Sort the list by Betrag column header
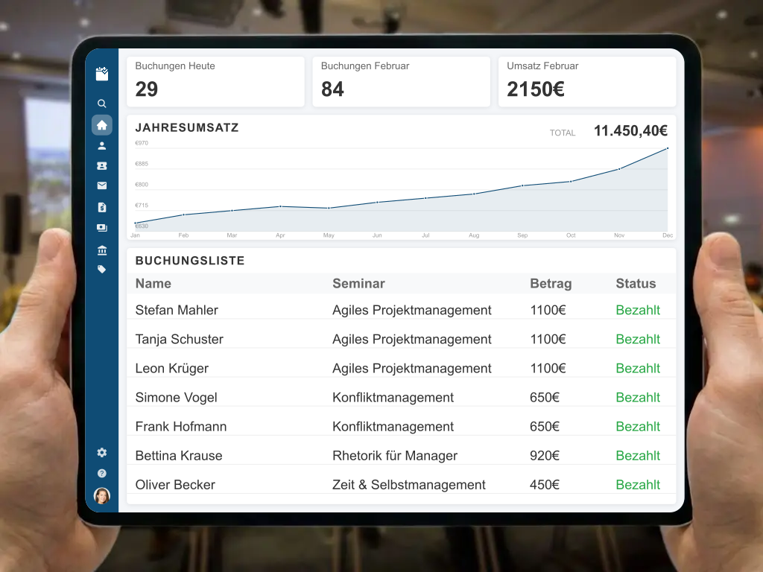This screenshot has width=763, height=572. 551,284
